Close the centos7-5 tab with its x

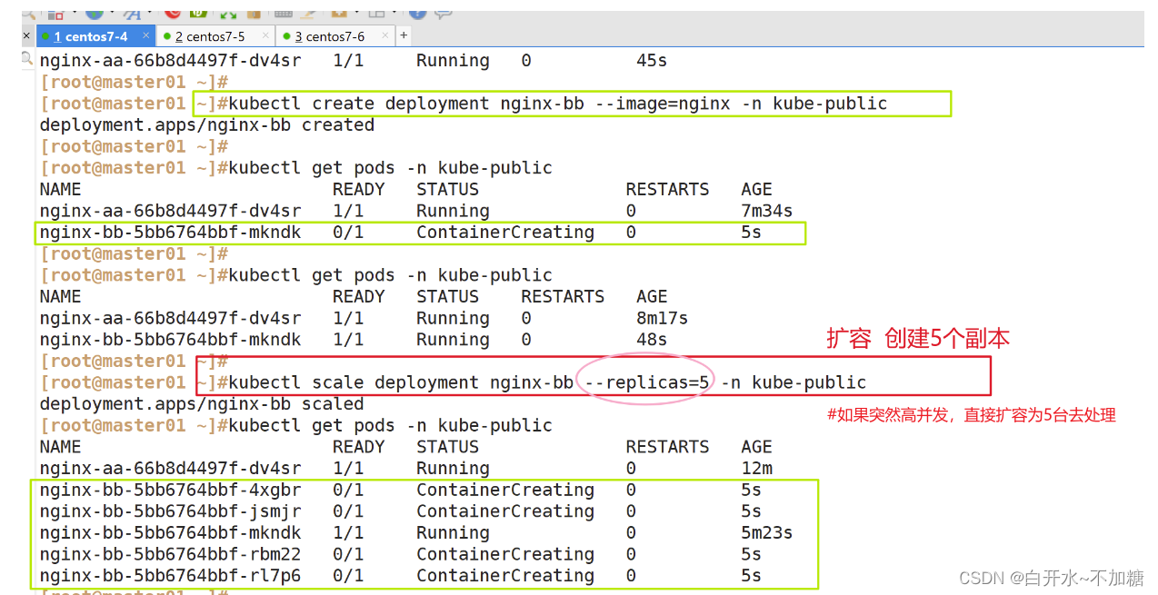pyautogui.click(x=265, y=35)
